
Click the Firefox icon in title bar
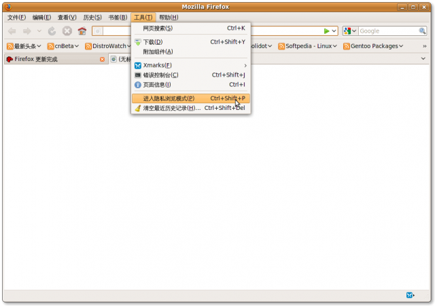[x=8, y=7]
